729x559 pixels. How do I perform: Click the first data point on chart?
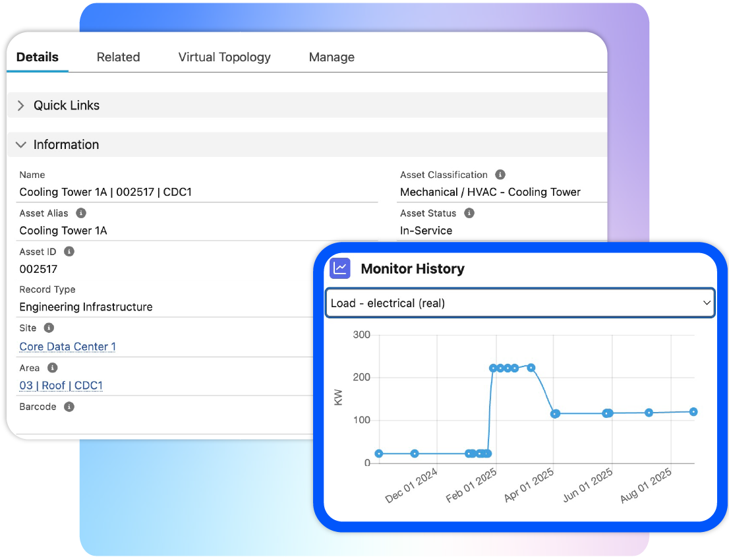click(x=378, y=454)
